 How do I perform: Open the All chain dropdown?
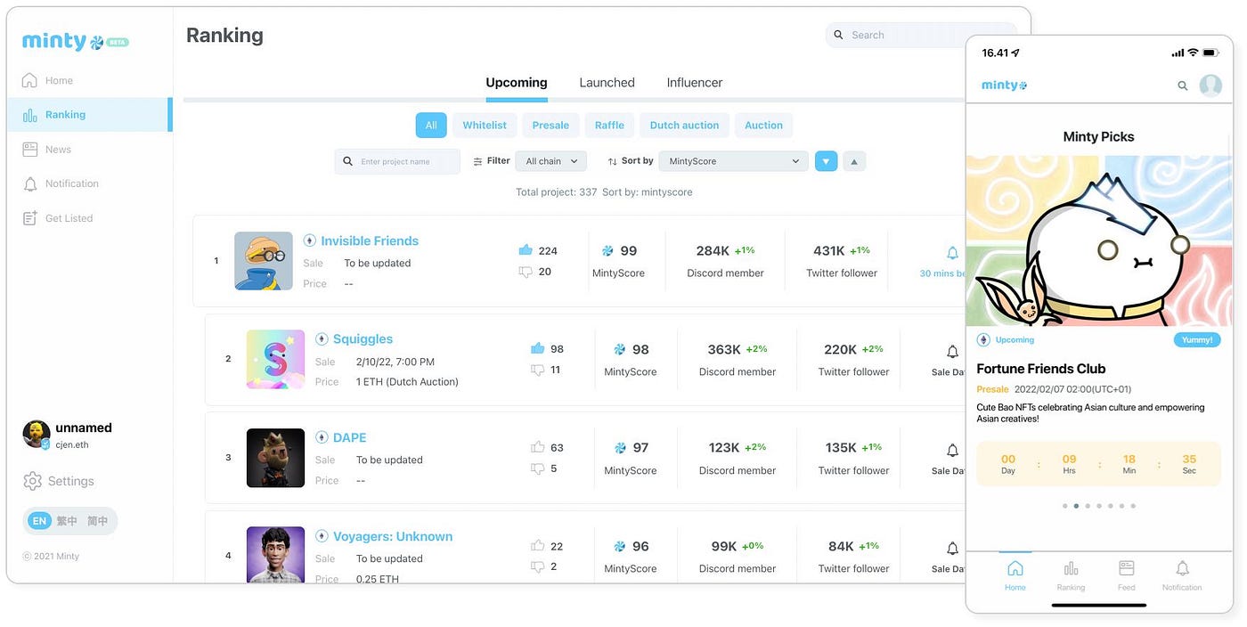(551, 161)
